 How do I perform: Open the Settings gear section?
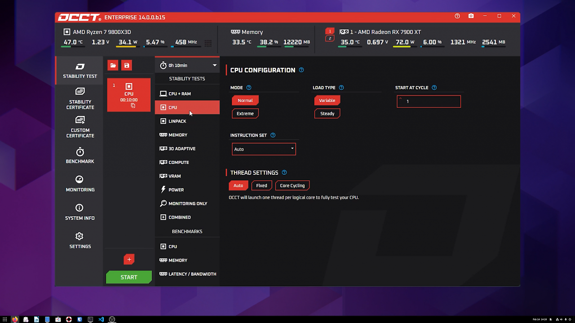[80, 240]
